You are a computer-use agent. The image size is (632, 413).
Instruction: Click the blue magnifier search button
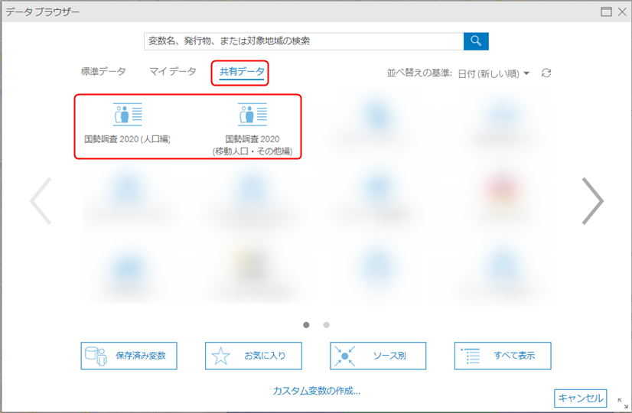tap(476, 41)
